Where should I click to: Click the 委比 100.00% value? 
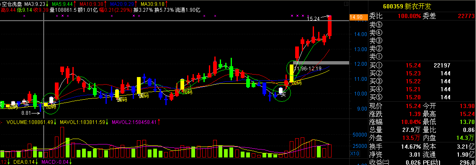[409, 16]
